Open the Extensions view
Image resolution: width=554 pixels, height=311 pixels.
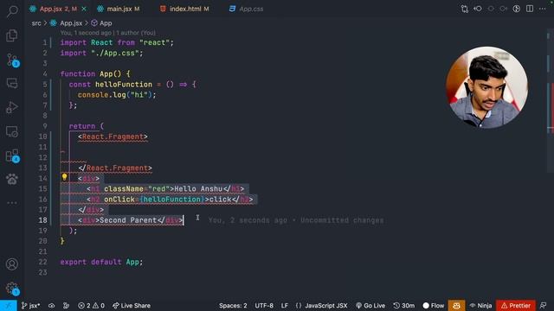[x=12, y=155]
